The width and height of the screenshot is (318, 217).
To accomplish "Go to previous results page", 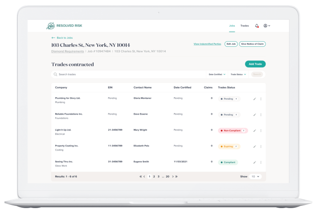I will click(144, 176).
